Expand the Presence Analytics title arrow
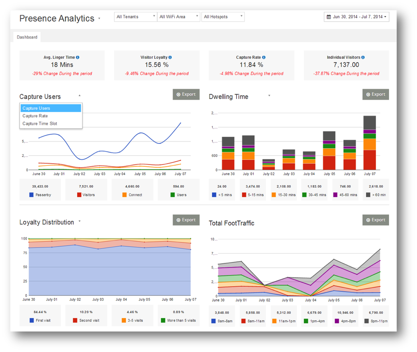This screenshot has height=352, width=417. [x=99, y=18]
